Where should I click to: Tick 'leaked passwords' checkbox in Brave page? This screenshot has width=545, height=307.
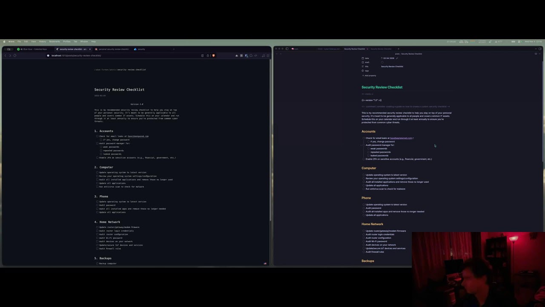point(101,154)
